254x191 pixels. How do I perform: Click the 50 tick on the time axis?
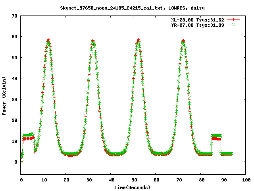(133, 180)
